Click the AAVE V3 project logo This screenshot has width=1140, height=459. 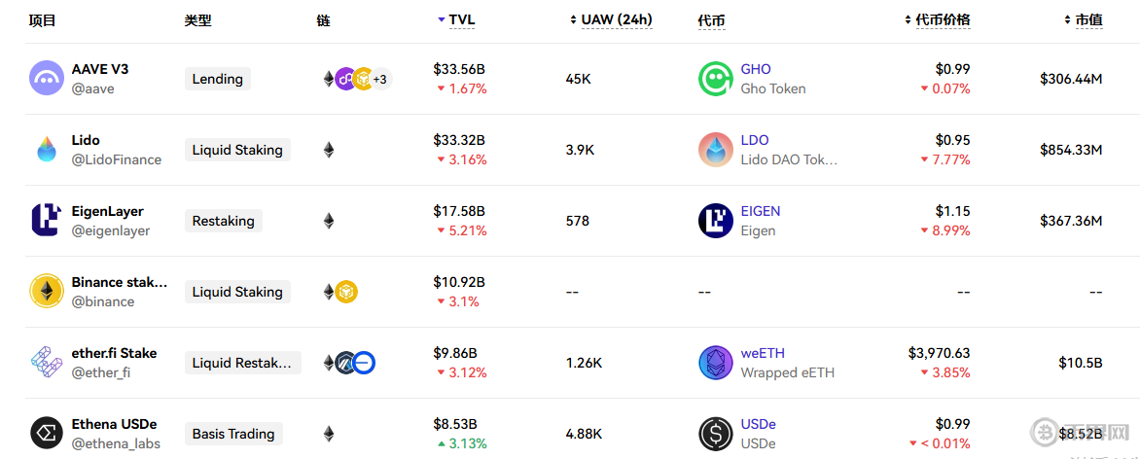46,78
